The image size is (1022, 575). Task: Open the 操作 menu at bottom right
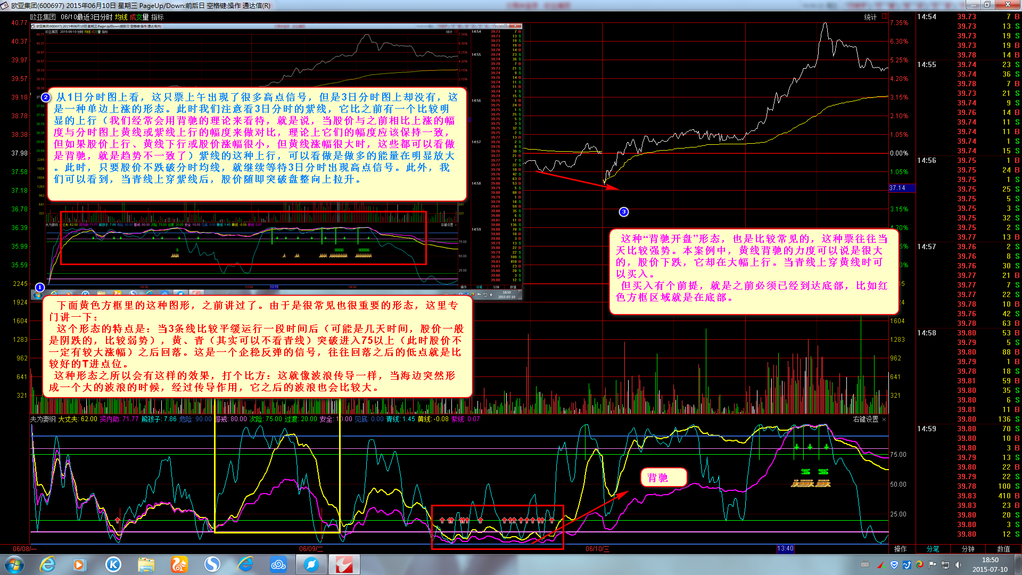pos(900,549)
